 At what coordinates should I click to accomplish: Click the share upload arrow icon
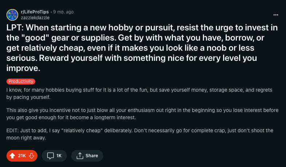[x=80, y=156]
